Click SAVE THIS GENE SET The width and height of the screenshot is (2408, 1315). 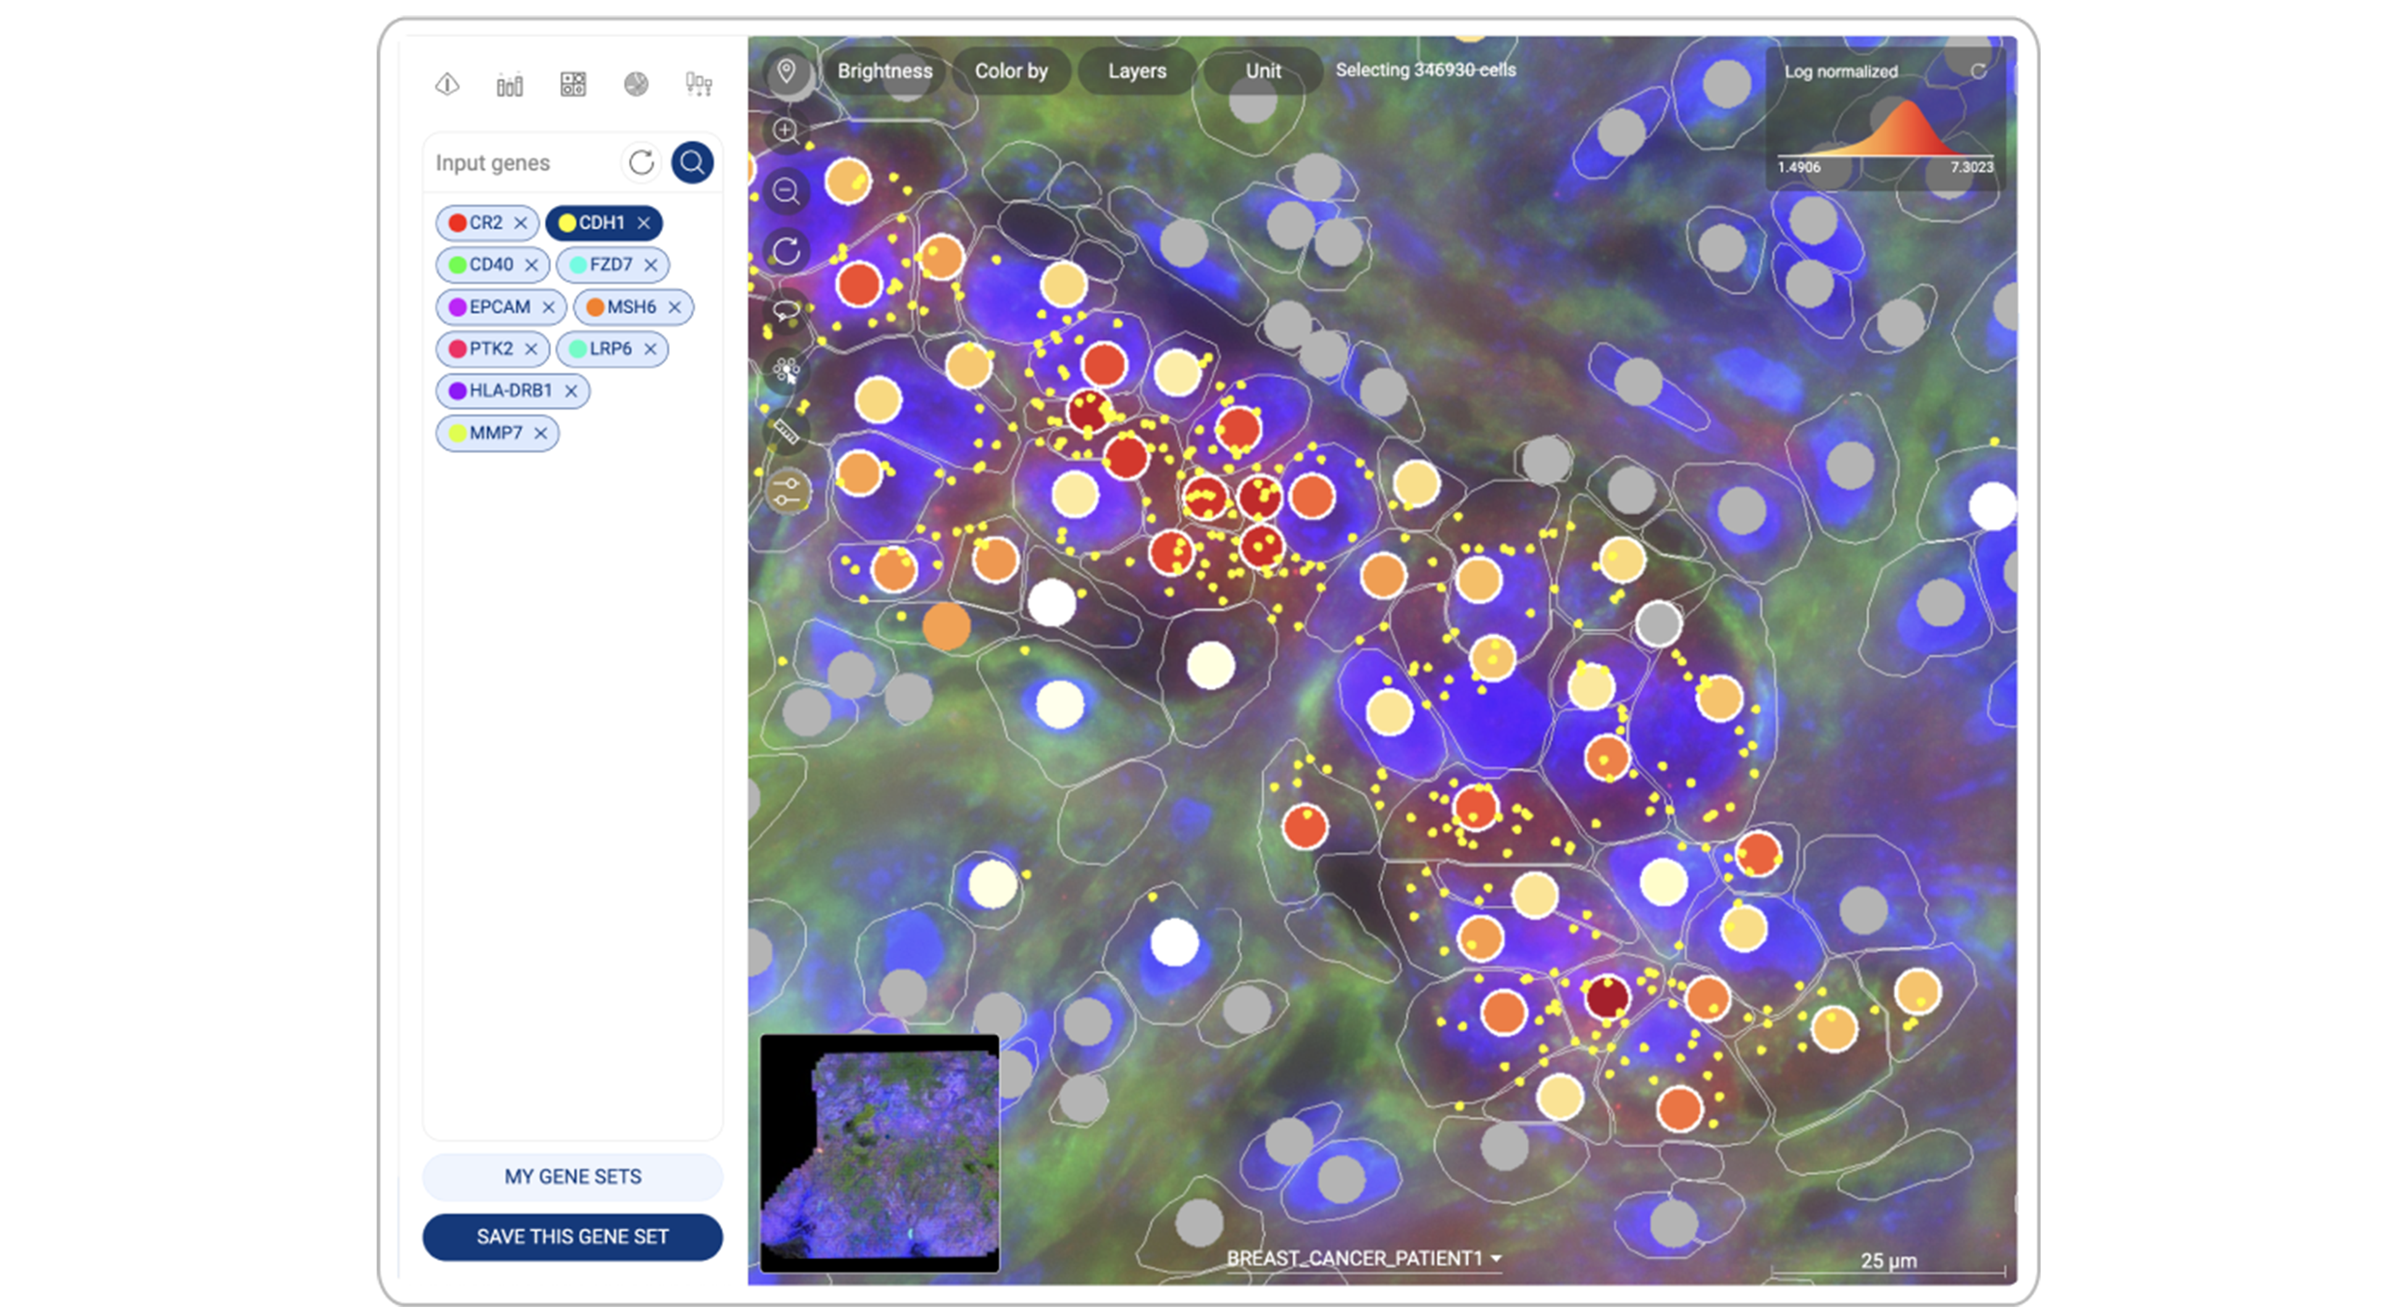(x=573, y=1238)
